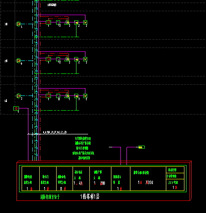Screen dimensions: 206x213
Task: Select the manual call point symbol on floor 2
Action: (76, 59)
